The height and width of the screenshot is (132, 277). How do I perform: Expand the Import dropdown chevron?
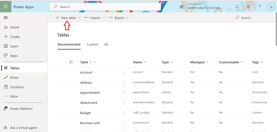pos(104,18)
